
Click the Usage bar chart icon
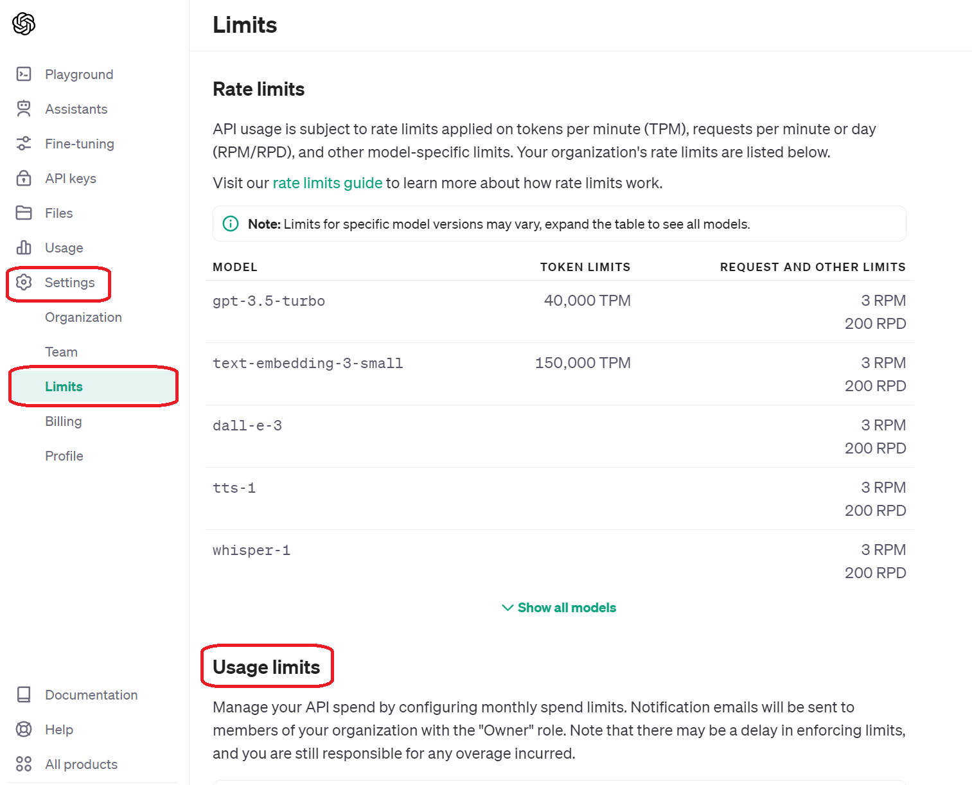coord(24,248)
